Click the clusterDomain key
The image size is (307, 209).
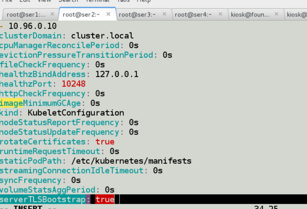[31, 36]
